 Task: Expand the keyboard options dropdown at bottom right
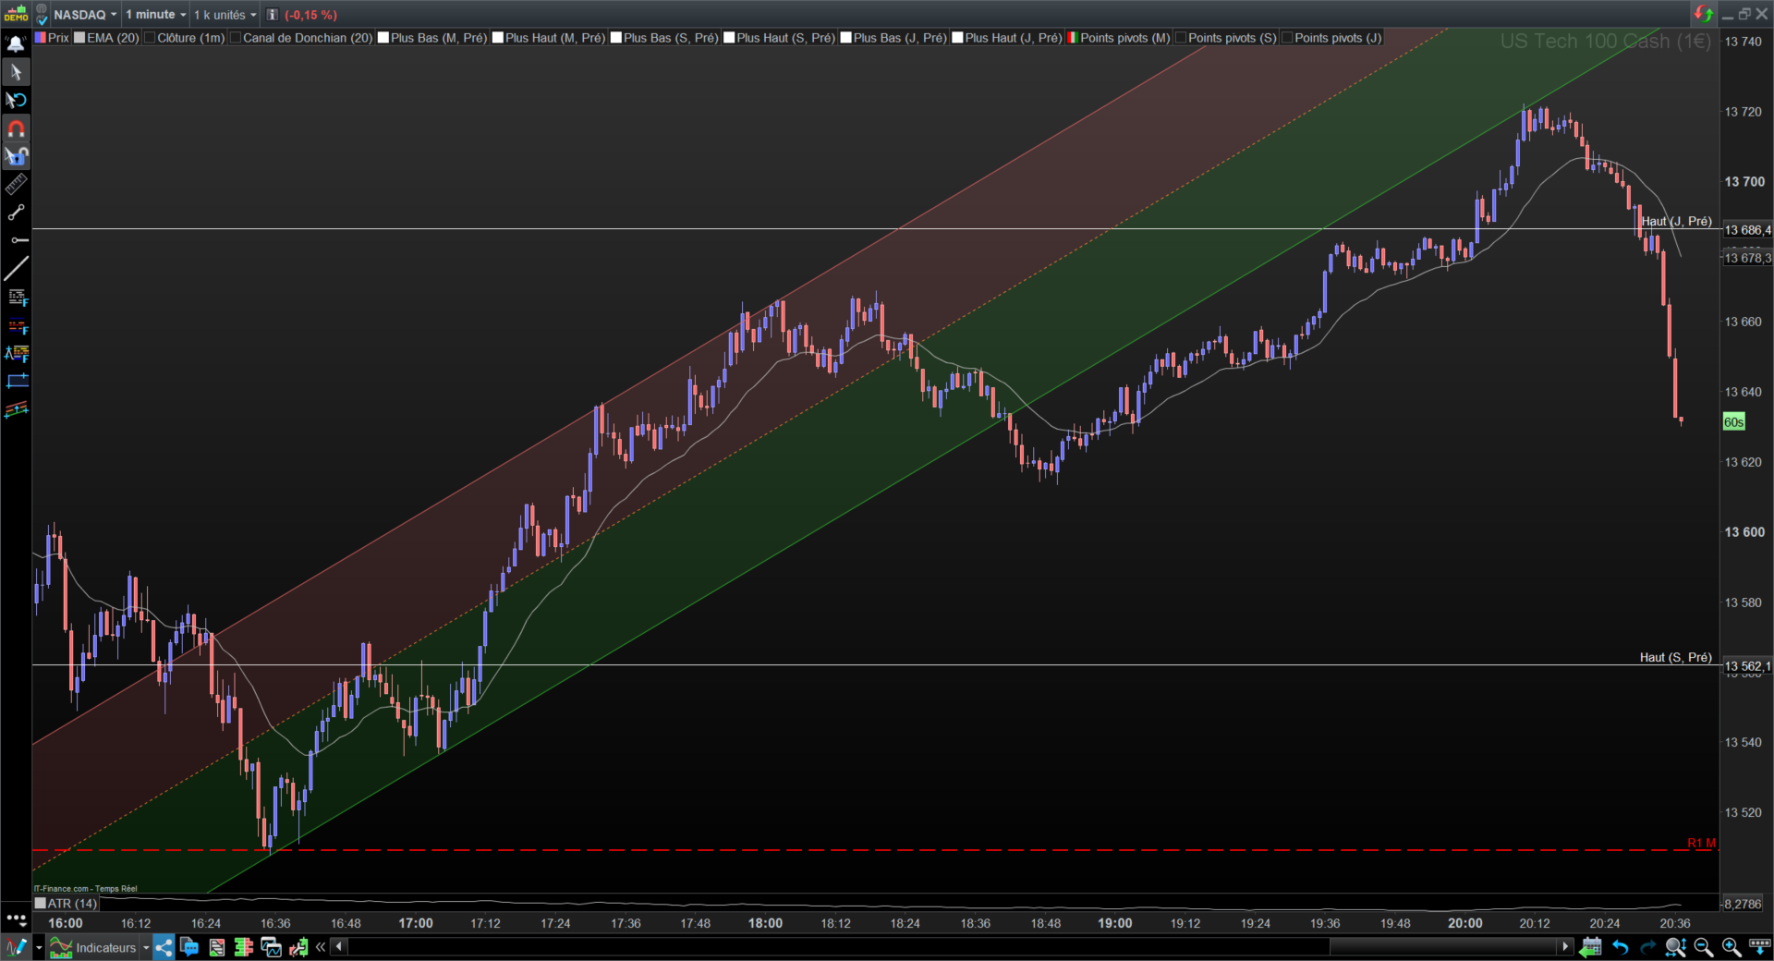[x=1760, y=947]
